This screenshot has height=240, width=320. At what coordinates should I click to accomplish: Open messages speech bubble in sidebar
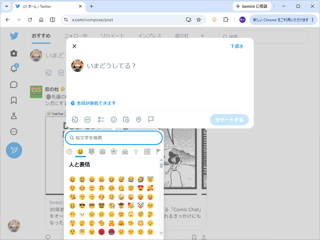tap(14, 85)
